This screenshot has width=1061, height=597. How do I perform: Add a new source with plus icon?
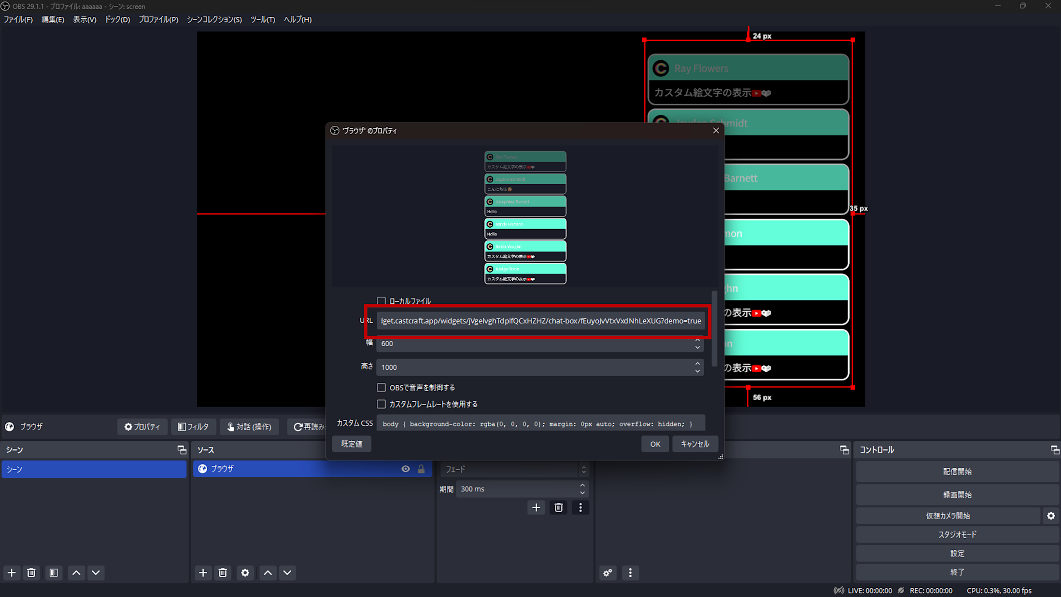click(203, 572)
